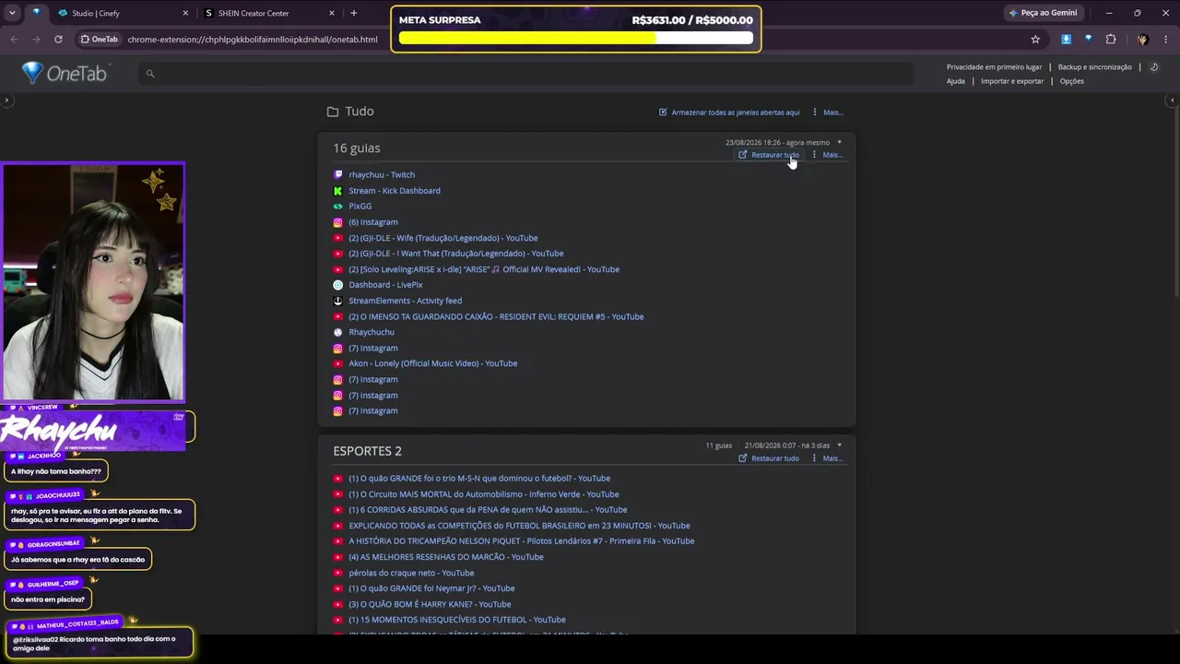The width and height of the screenshot is (1180, 664).
Task: Open StreamElements - Activity feed saved tab
Action: (x=406, y=301)
